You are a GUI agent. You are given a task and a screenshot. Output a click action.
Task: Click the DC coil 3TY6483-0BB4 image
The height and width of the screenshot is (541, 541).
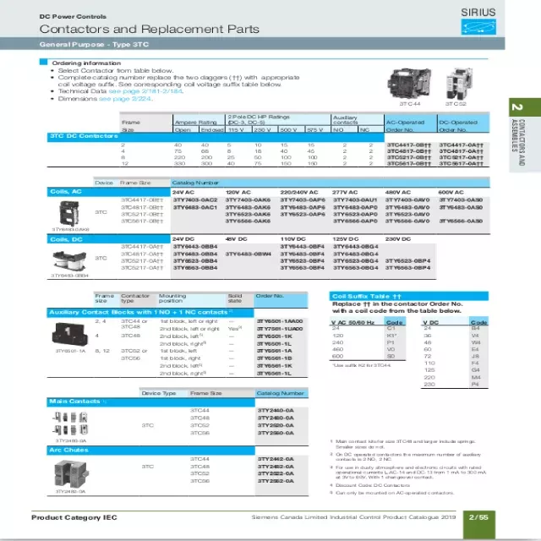click(x=69, y=262)
